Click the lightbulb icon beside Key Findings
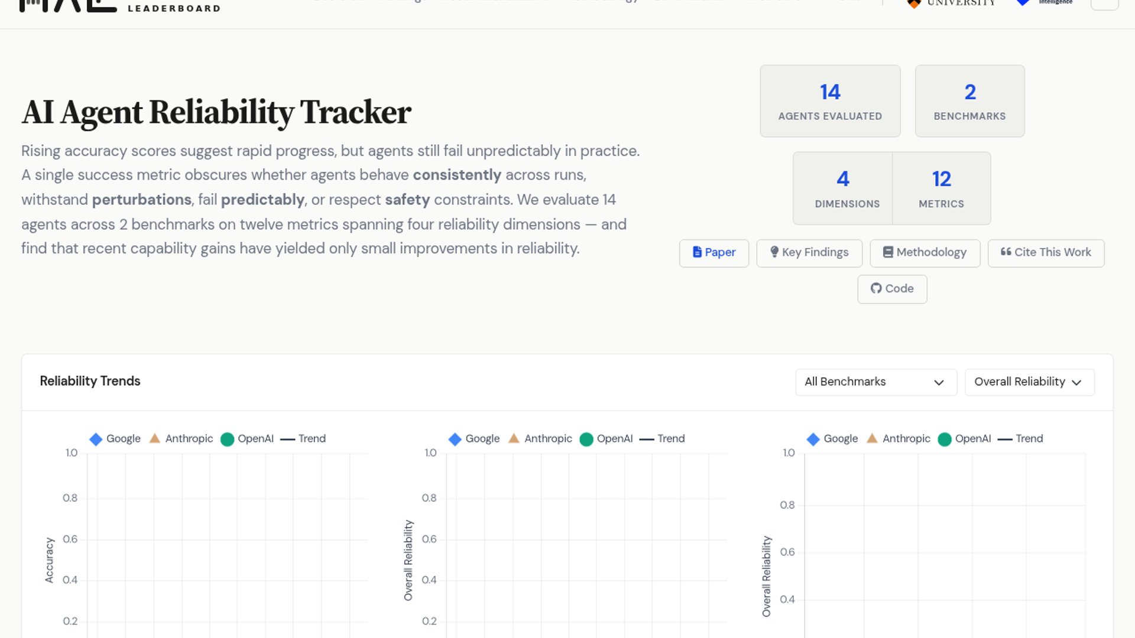This screenshot has height=638, width=1135. coord(774,252)
